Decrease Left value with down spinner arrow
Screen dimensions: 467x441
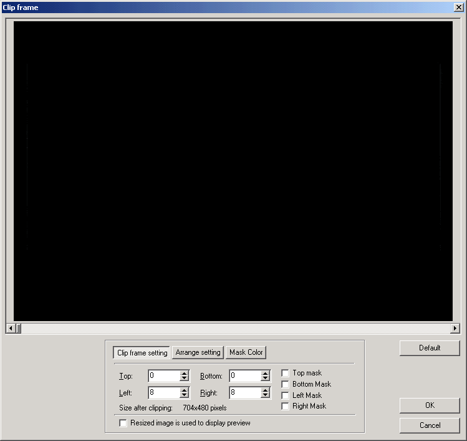tap(185, 395)
